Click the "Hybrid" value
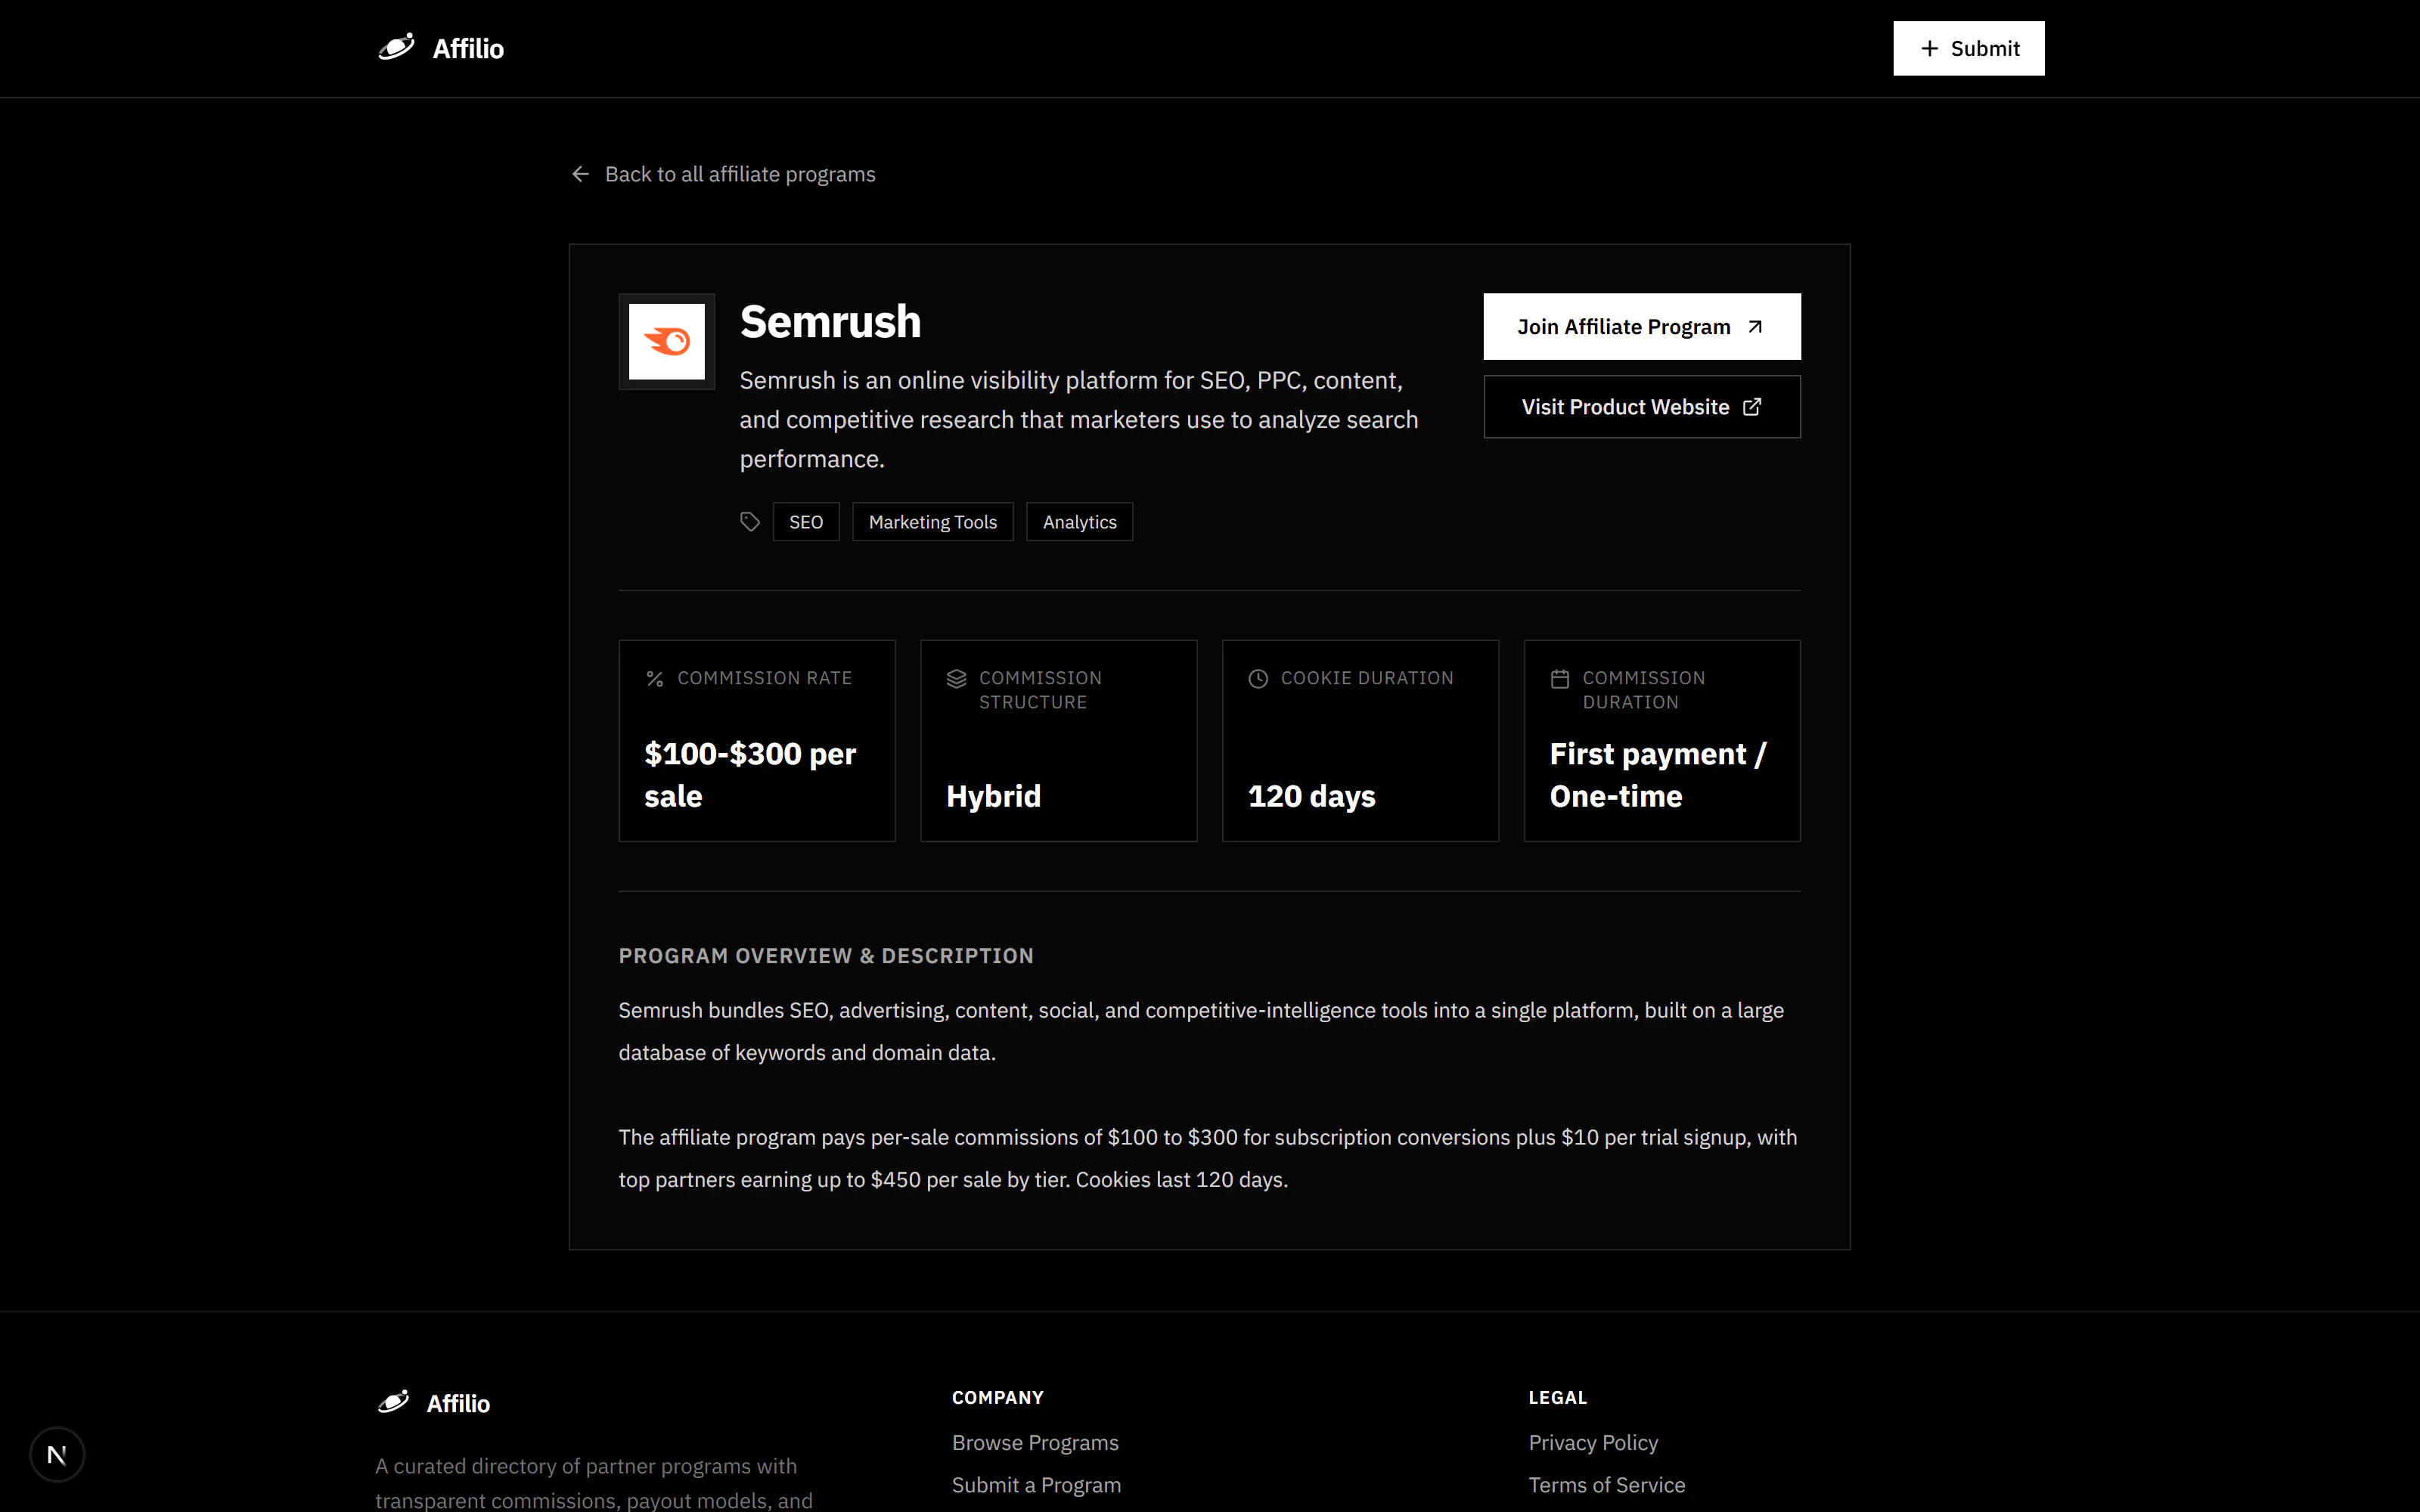 tap(994, 796)
